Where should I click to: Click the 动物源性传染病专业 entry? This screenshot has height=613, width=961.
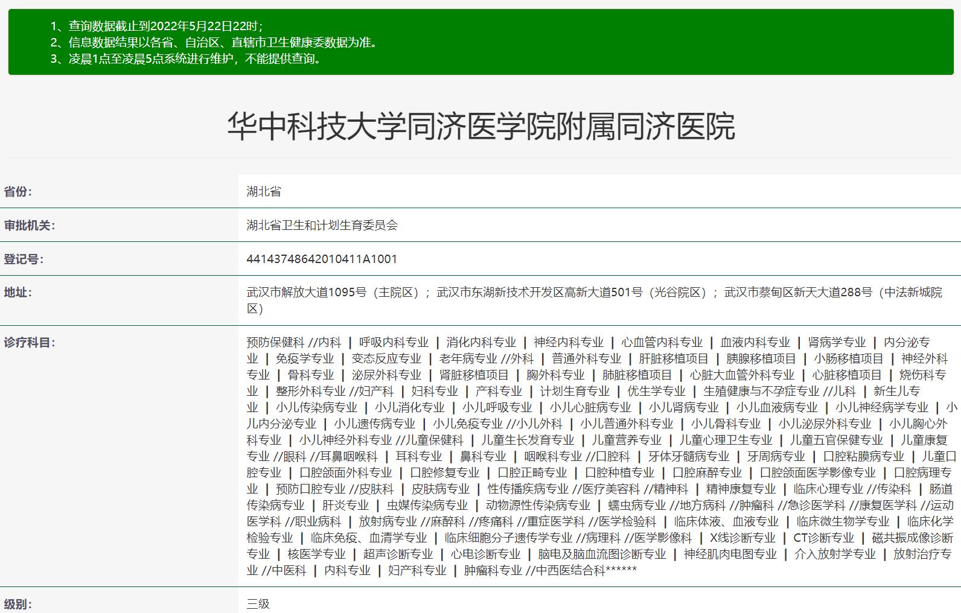tap(538, 506)
